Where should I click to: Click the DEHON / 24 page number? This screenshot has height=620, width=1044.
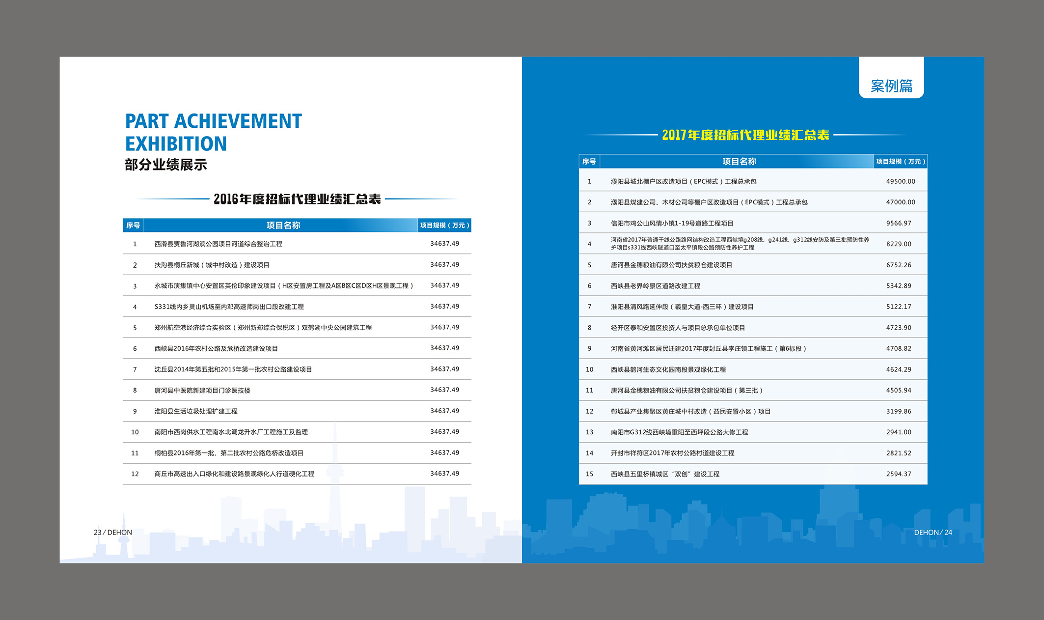[x=933, y=533]
